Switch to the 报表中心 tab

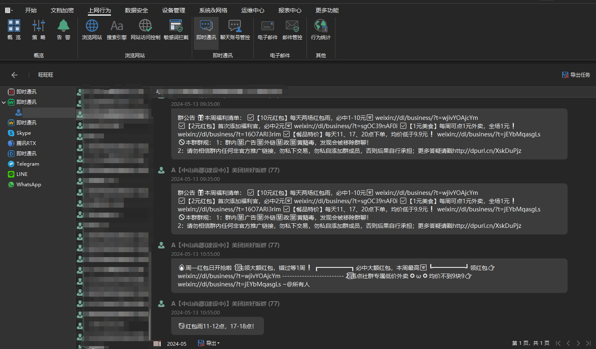290,10
